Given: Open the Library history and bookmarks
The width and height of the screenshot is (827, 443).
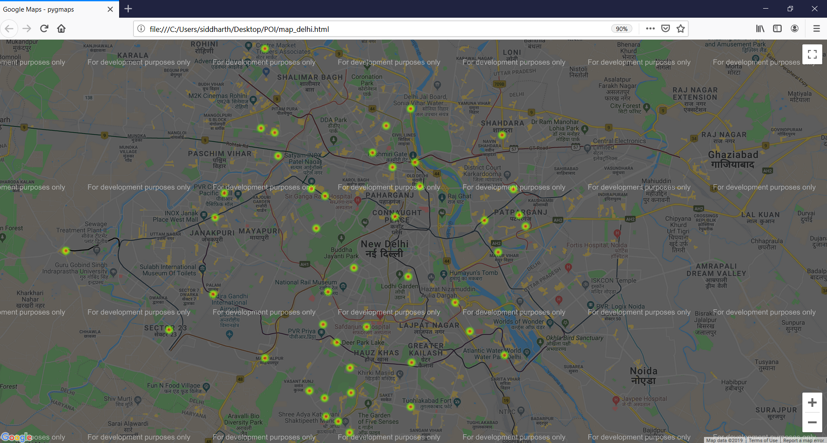Looking at the screenshot, I should (x=760, y=29).
